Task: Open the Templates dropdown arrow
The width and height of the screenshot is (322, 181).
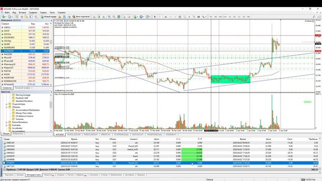Action: [150, 17]
